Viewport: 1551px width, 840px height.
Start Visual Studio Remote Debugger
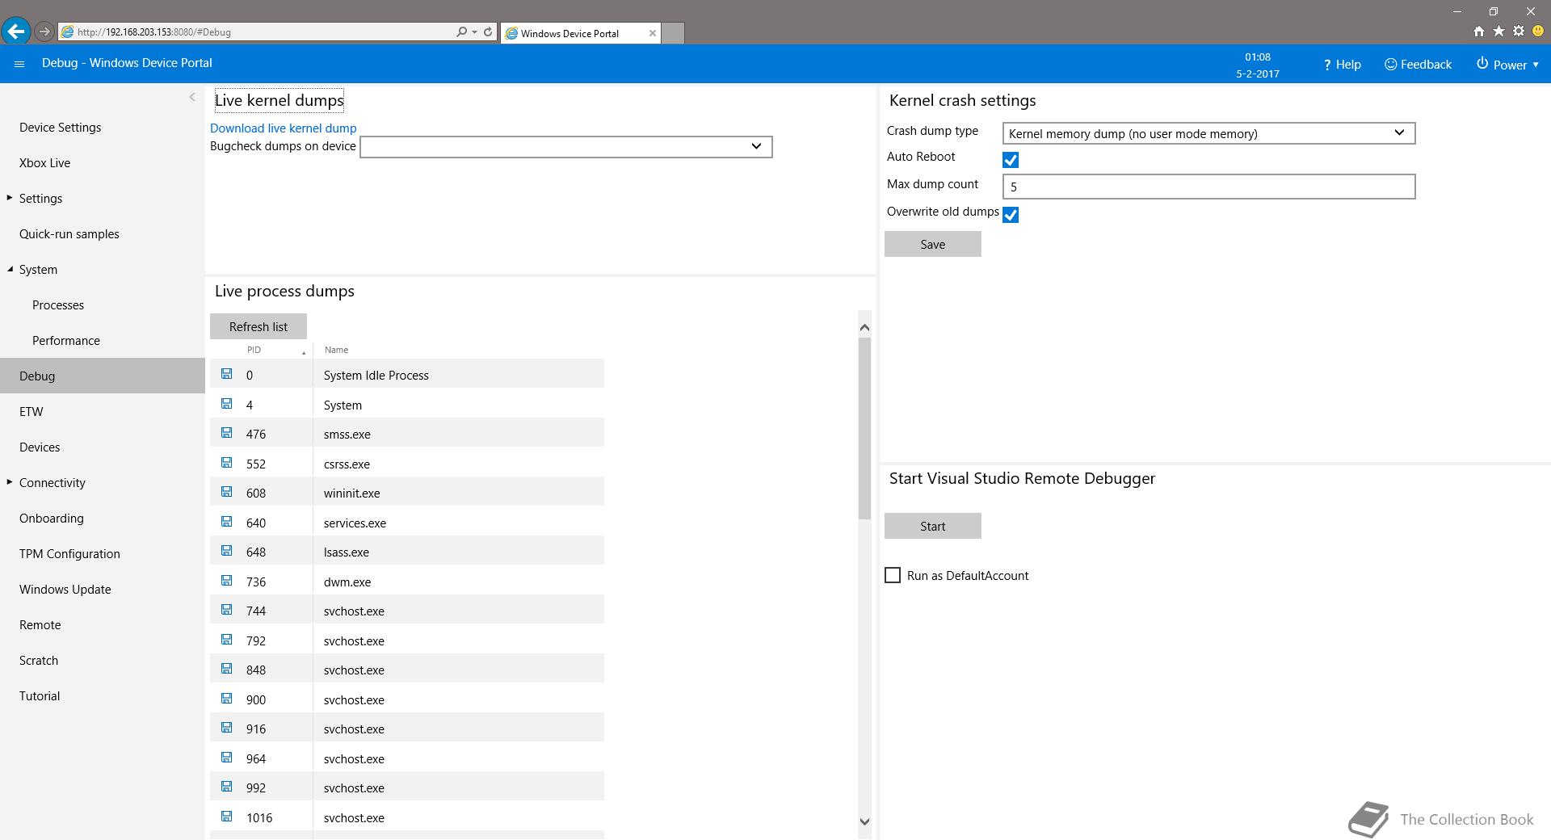click(x=933, y=526)
